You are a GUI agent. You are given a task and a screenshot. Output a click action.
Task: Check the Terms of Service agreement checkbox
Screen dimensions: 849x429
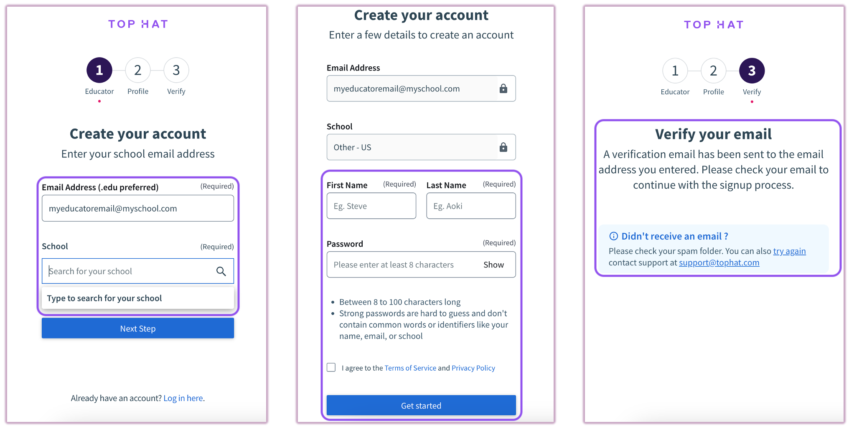pyautogui.click(x=331, y=367)
